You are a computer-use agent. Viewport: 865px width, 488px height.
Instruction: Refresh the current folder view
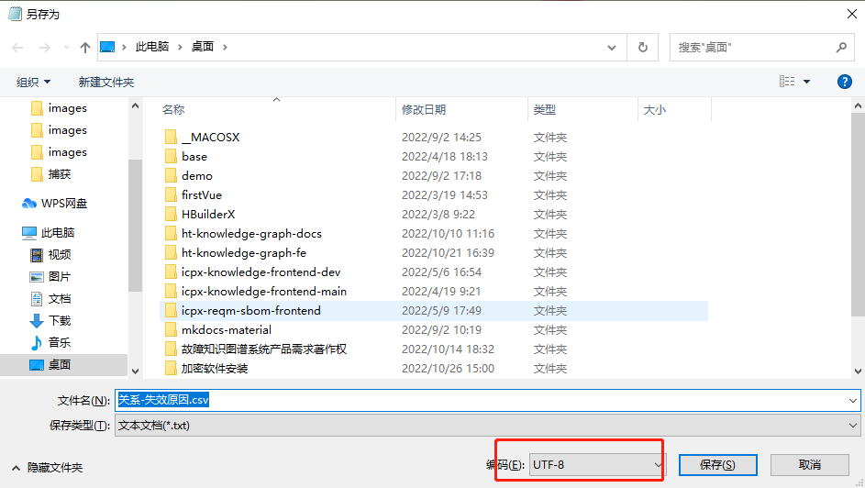pos(642,47)
